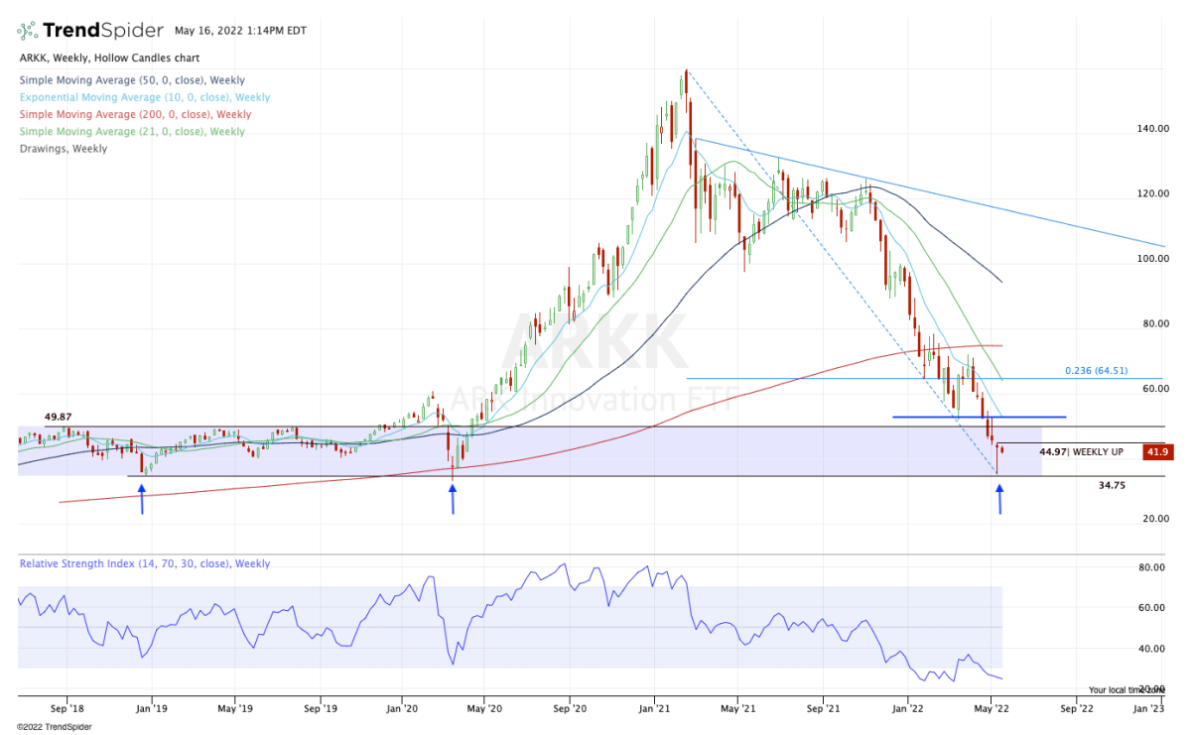Click the Simple Moving Average 21 legend entry
This screenshot has height=735, width=1191.
click(x=131, y=131)
